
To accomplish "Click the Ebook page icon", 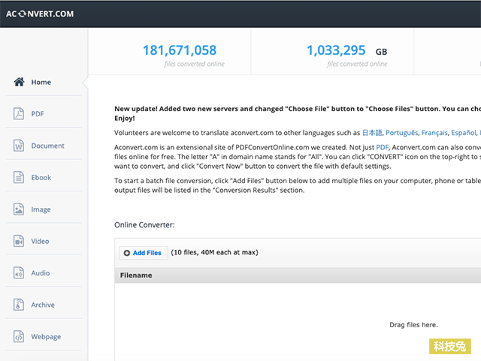I will (x=19, y=177).
